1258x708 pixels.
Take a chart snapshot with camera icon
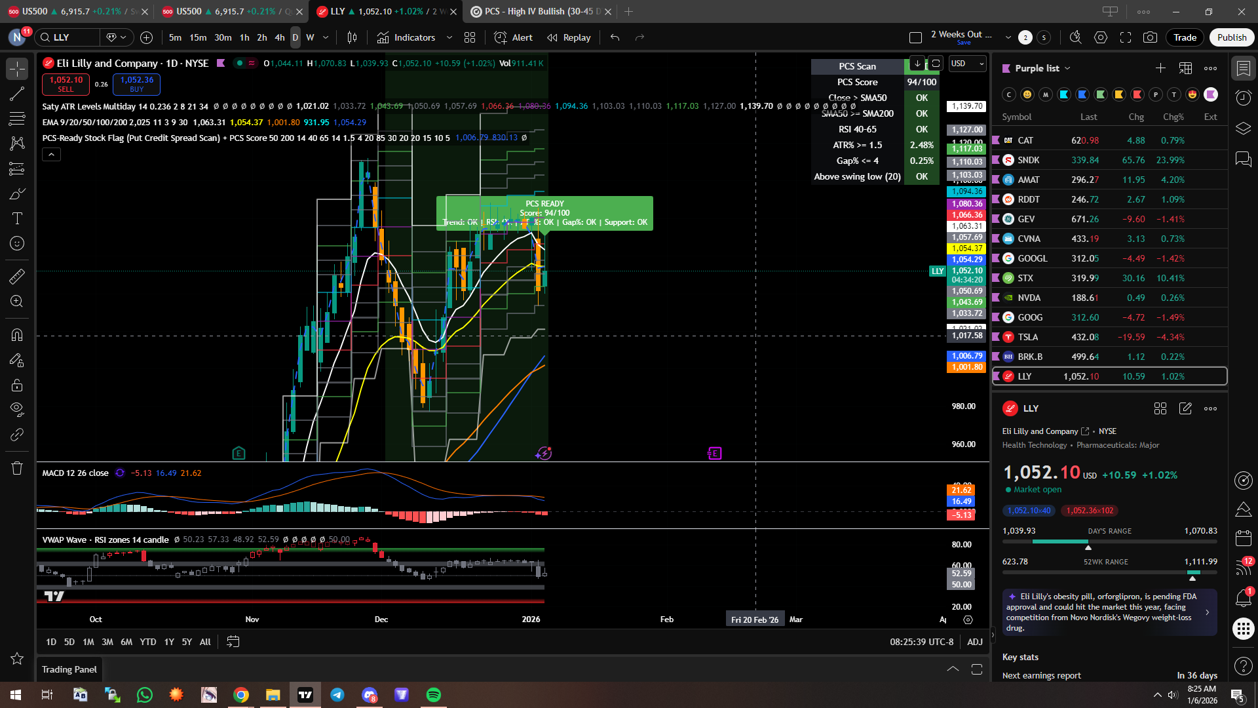pos(1150,37)
